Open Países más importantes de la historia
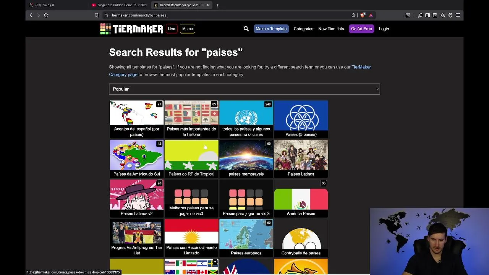Viewport: 489px width, 275px height. coord(191,119)
